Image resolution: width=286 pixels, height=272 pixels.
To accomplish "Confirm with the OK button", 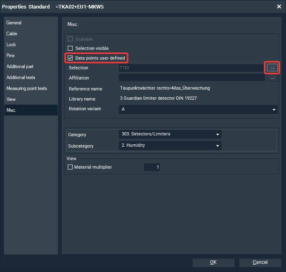I will point(213,262).
